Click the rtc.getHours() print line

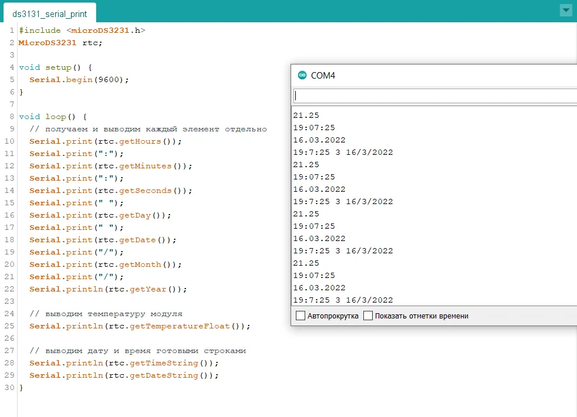click(x=106, y=141)
